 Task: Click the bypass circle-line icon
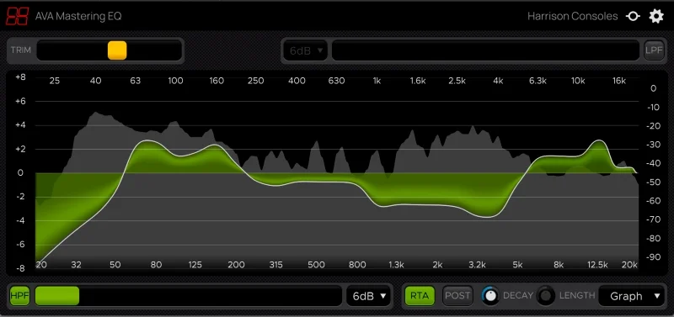[x=633, y=16]
